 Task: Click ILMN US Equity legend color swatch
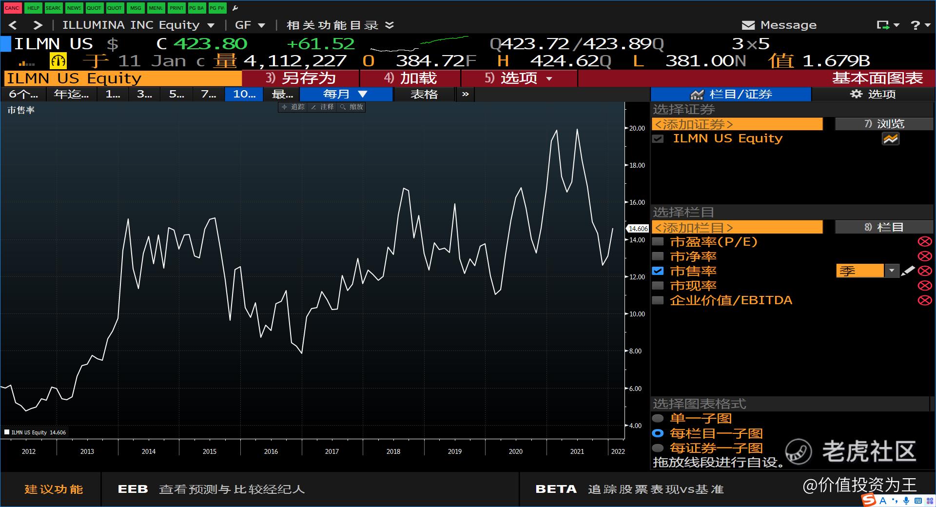[7, 432]
